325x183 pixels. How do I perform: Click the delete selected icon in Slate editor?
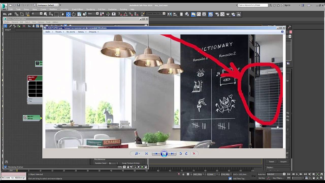[x=24, y=26]
